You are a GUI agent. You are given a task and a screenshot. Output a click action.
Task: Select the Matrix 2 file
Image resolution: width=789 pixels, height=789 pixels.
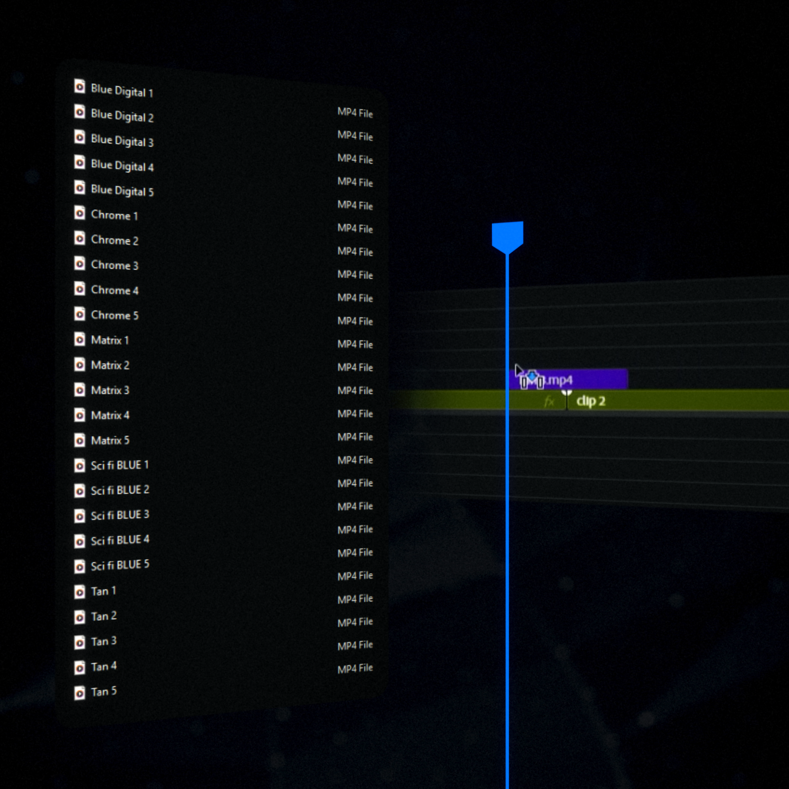[x=110, y=365]
